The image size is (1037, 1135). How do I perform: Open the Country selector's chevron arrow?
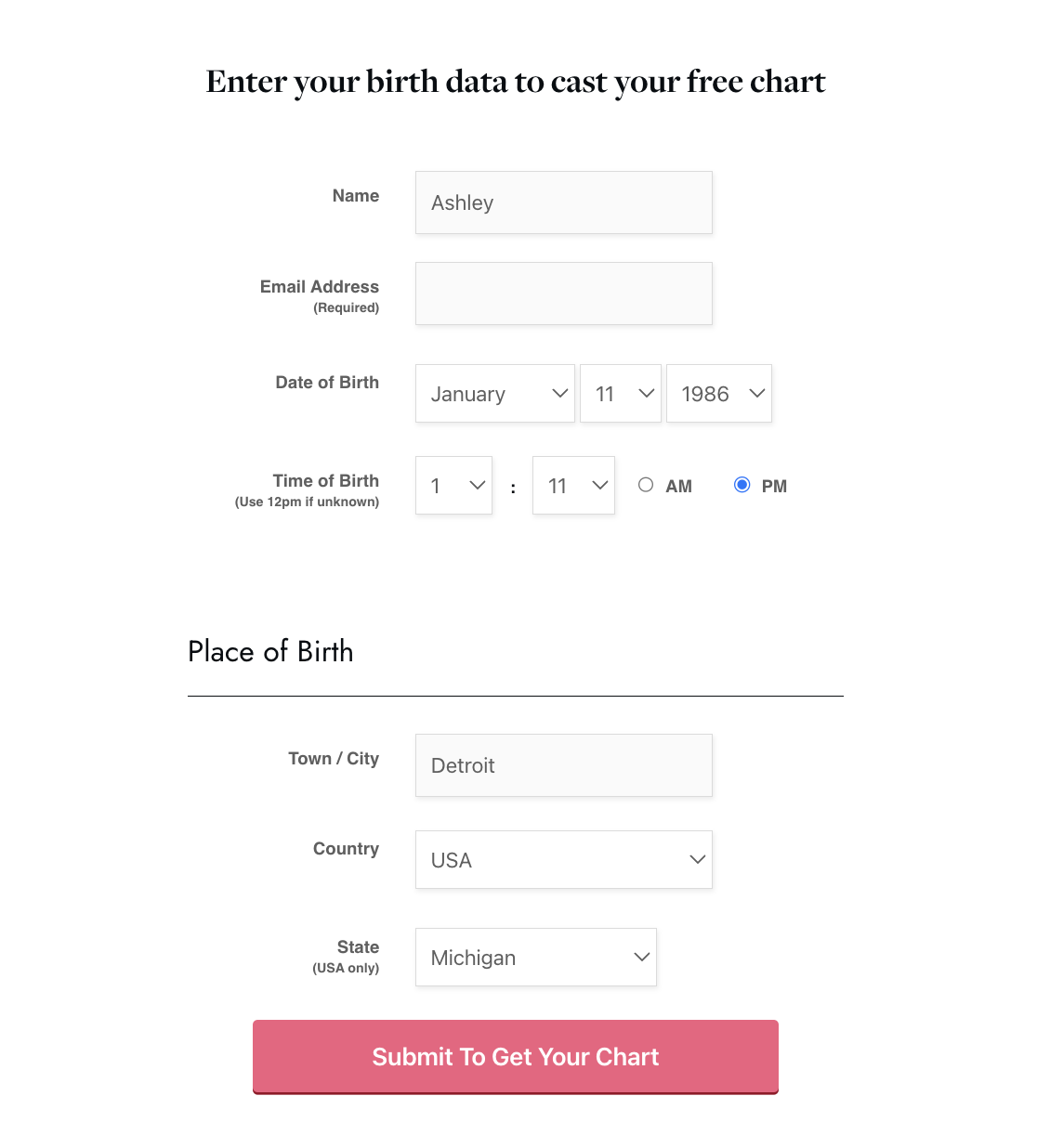tap(697, 859)
